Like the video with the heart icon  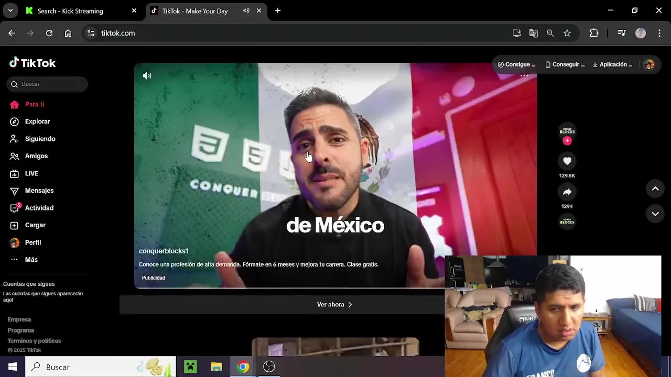pyautogui.click(x=567, y=161)
